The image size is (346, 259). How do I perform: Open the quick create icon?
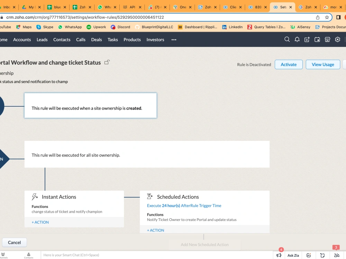click(307, 39)
